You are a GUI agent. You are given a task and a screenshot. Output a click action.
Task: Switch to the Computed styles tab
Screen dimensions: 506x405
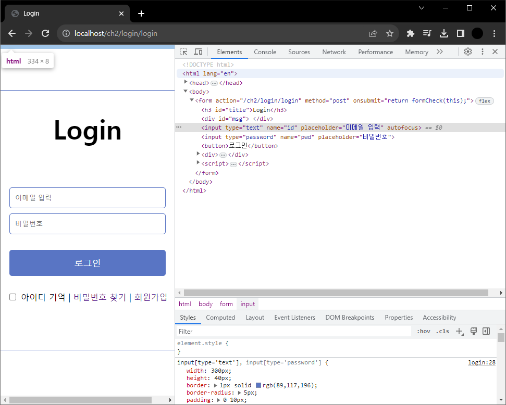click(220, 318)
